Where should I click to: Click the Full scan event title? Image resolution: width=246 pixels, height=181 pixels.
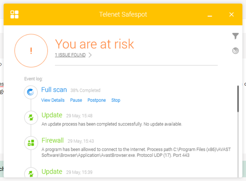click(x=54, y=90)
